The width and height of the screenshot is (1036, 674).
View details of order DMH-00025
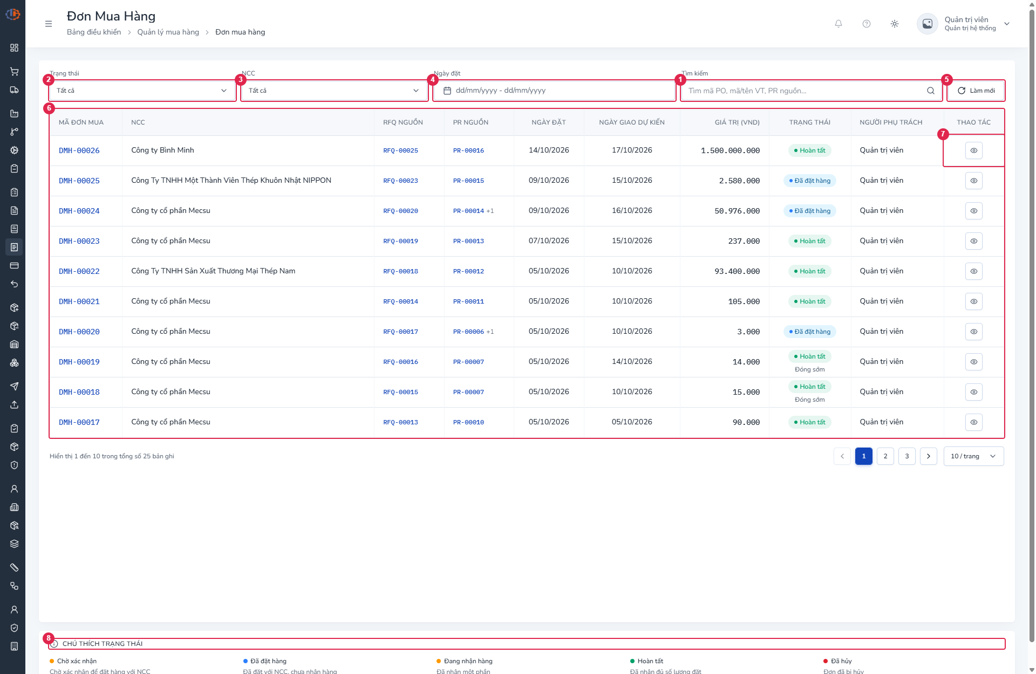pos(974,181)
